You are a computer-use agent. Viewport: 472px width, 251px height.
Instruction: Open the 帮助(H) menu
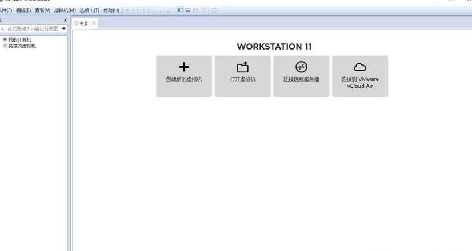[111, 10]
